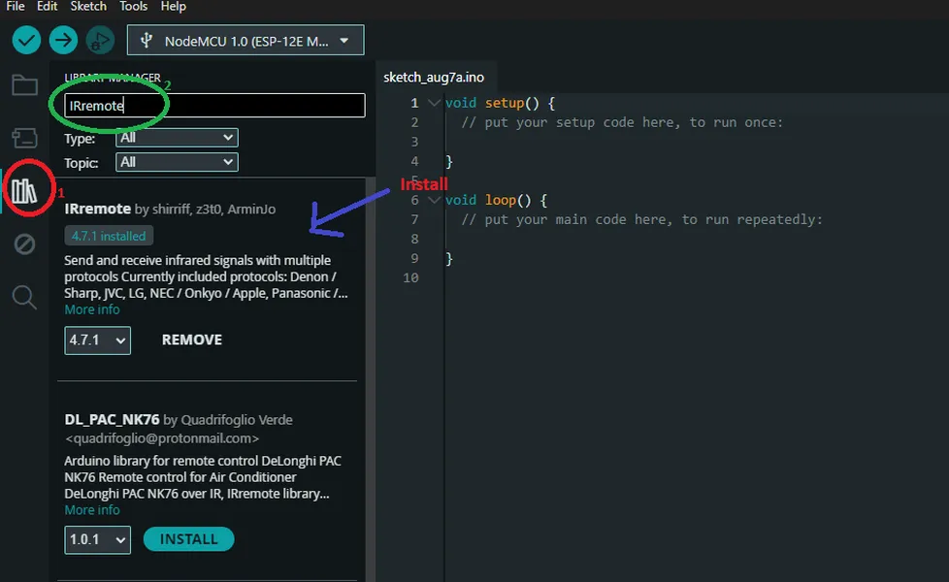Click the Upload arrow button

tap(63, 41)
